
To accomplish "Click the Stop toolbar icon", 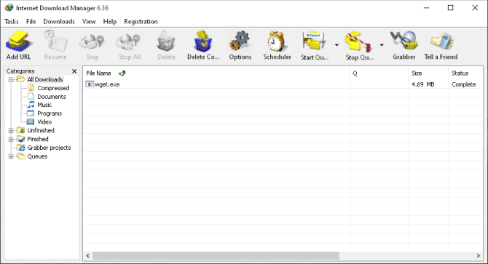I will tap(92, 41).
